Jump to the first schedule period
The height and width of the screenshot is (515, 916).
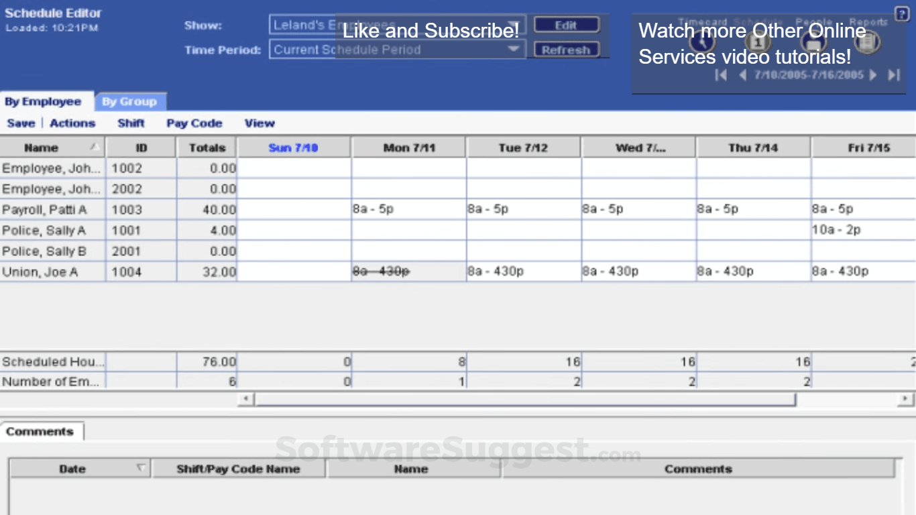point(720,74)
